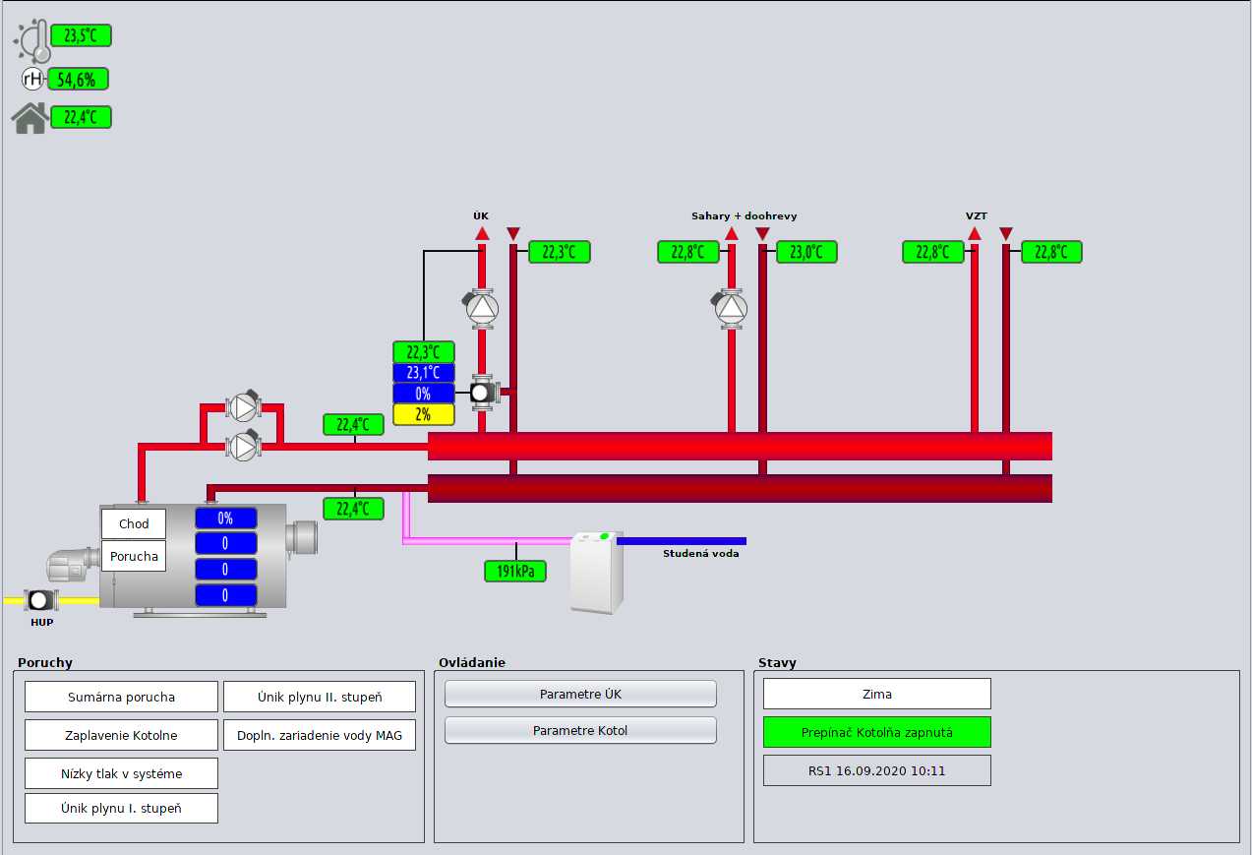Click the lower boiler pump icon
Image resolution: width=1252 pixels, height=855 pixels.
coord(242,446)
